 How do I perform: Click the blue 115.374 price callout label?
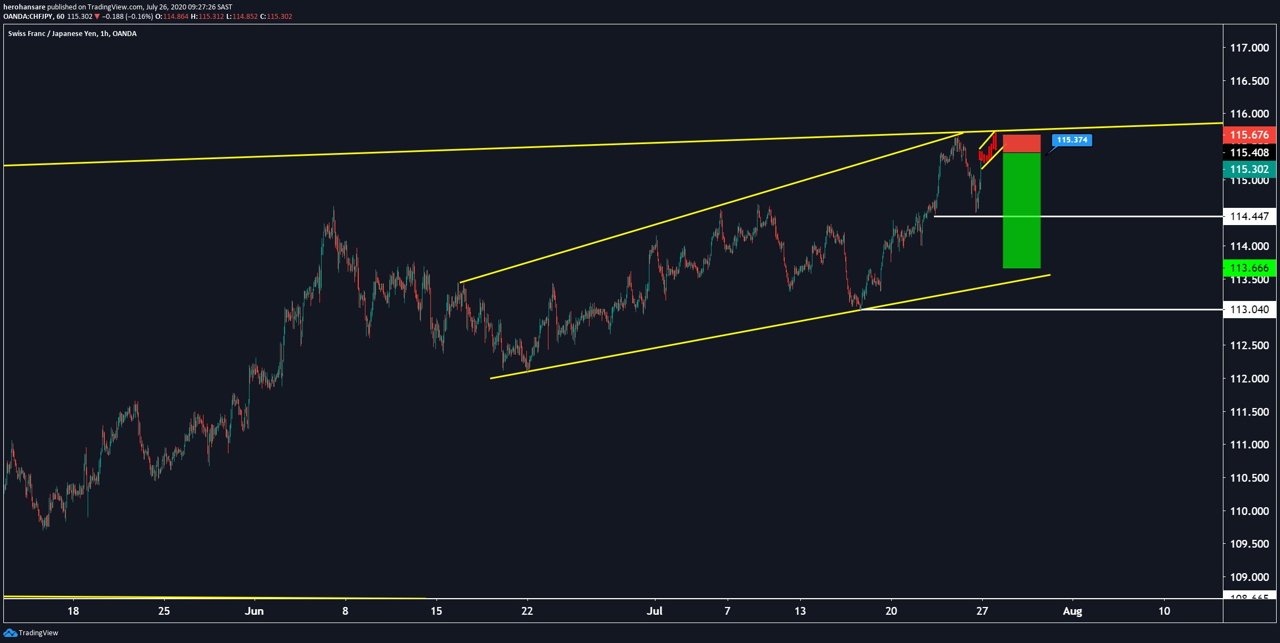point(1072,140)
